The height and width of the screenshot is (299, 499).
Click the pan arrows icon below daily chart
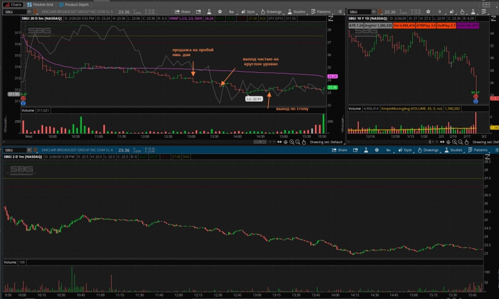click(x=442, y=142)
